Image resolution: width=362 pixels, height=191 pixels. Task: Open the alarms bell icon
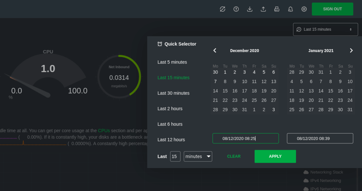click(x=290, y=9)
